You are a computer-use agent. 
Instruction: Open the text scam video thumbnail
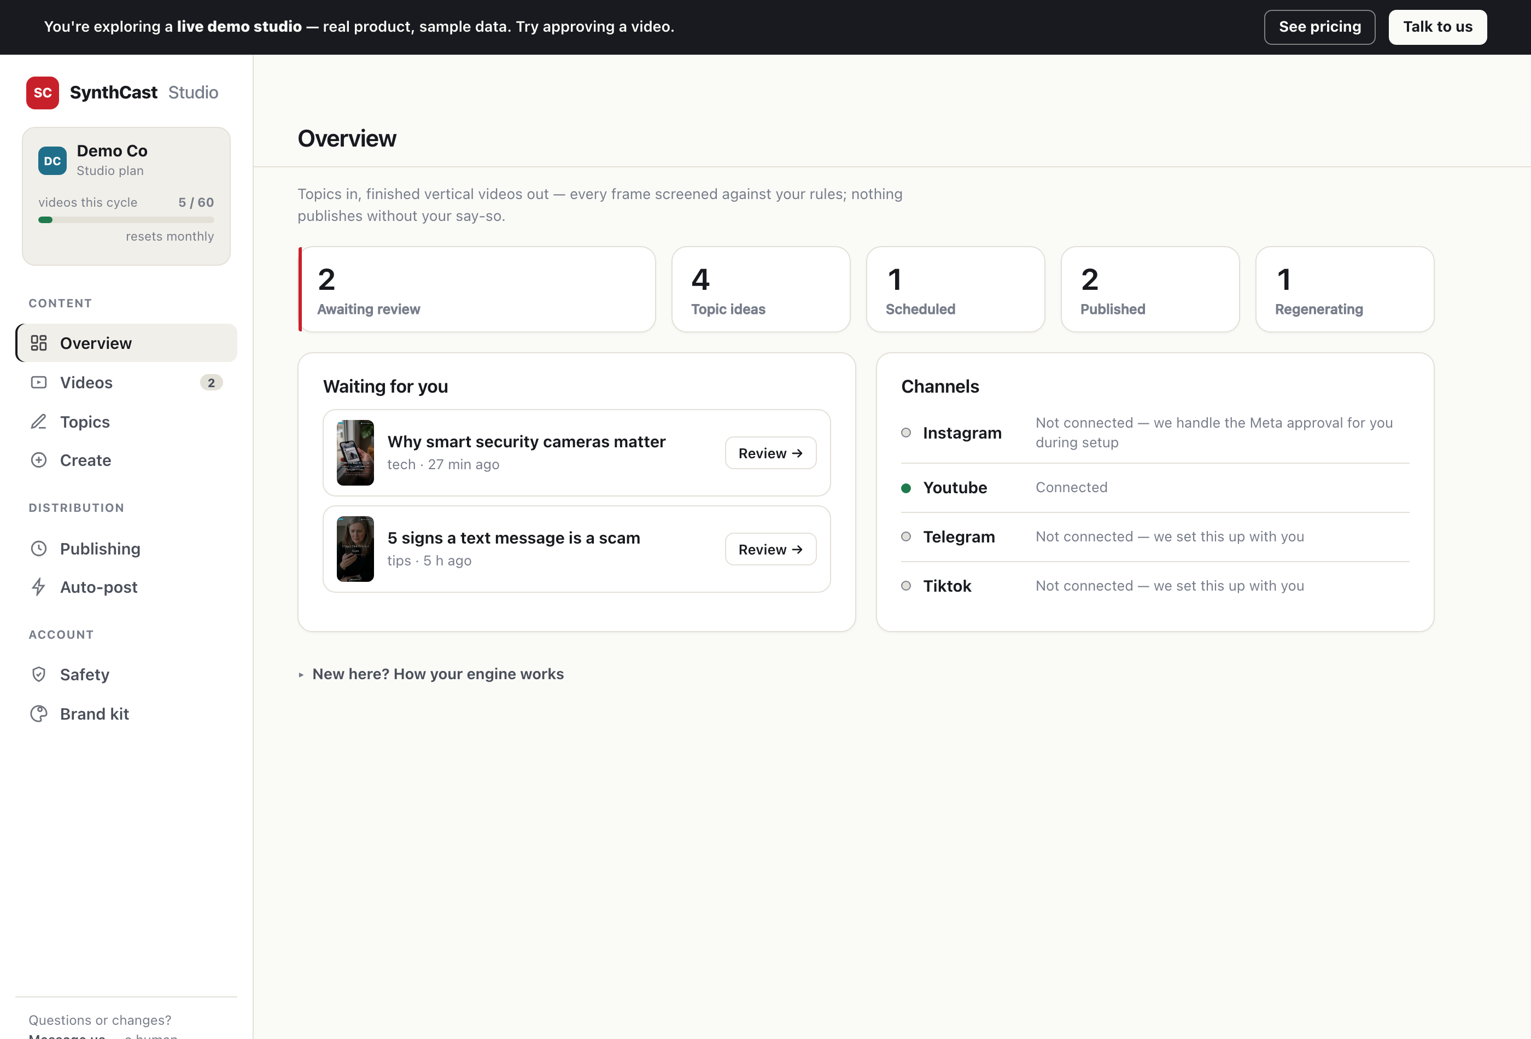pyautogui.click(x=355, y=549)
